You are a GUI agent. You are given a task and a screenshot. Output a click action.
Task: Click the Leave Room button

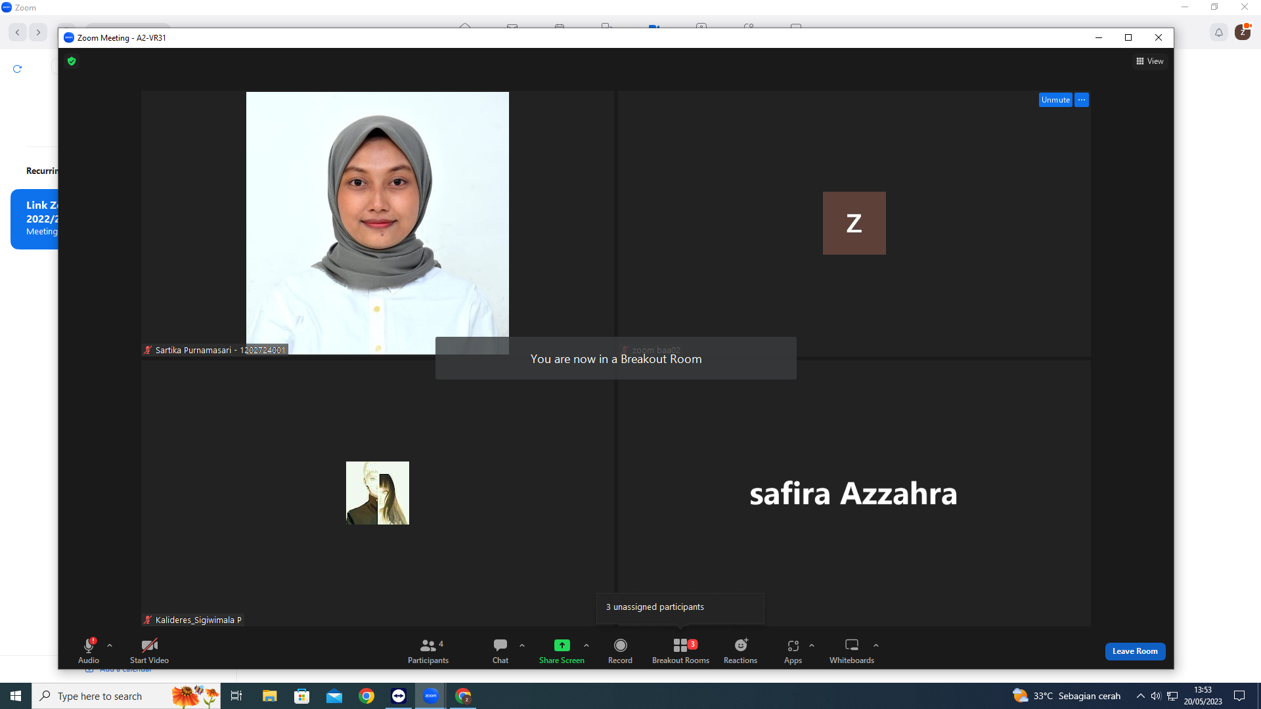pyautogui.click(x=1135, y=651)
